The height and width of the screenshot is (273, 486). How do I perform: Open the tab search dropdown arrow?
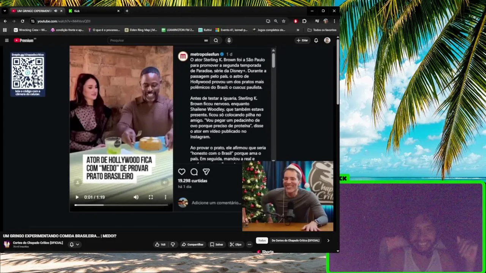[x=5, y=11]
